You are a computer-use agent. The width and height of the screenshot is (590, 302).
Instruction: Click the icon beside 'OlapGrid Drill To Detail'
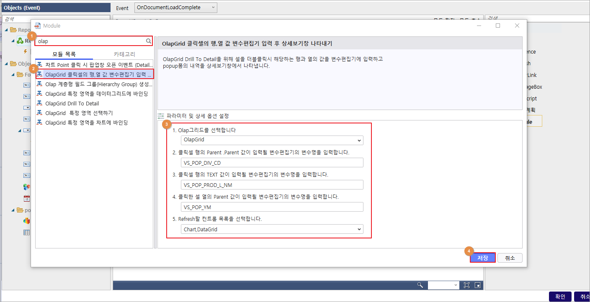[40, 103]
